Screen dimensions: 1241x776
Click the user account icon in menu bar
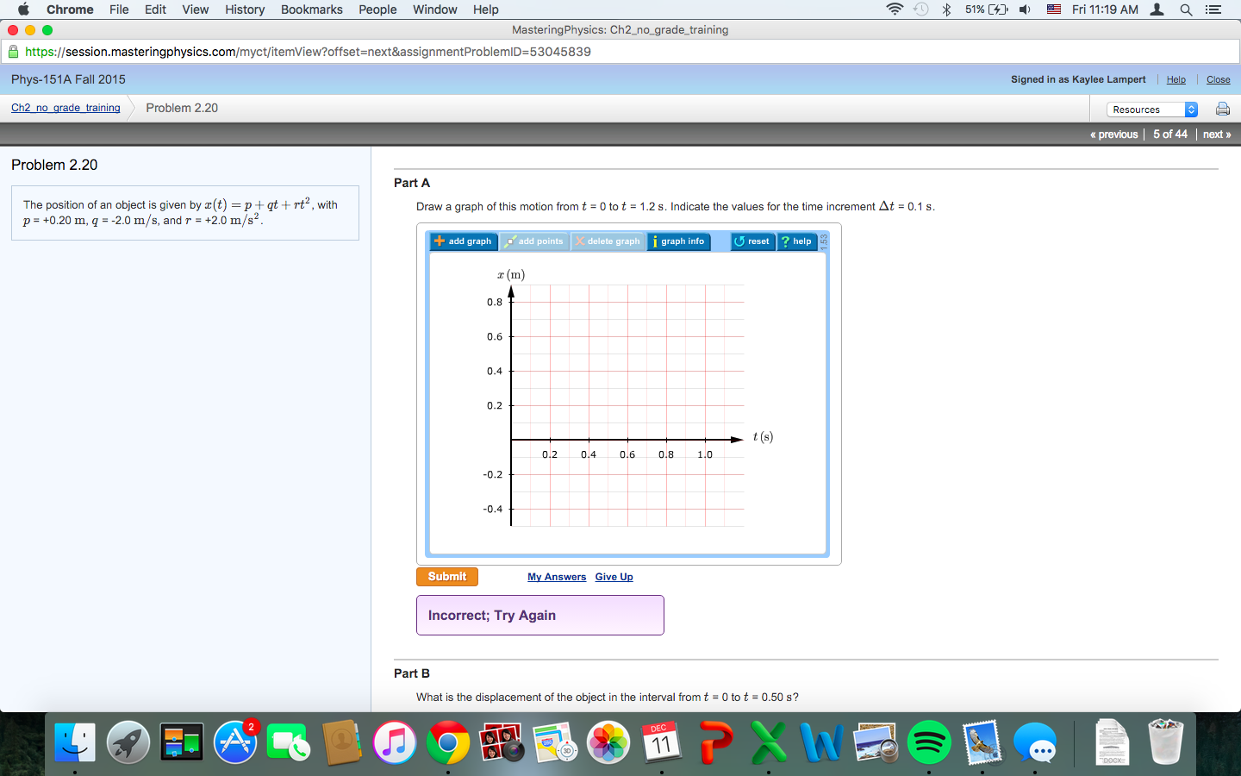pyautogui.click(x=1157, y=9)
